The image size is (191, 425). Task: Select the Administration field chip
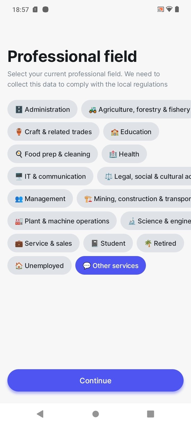42,109
